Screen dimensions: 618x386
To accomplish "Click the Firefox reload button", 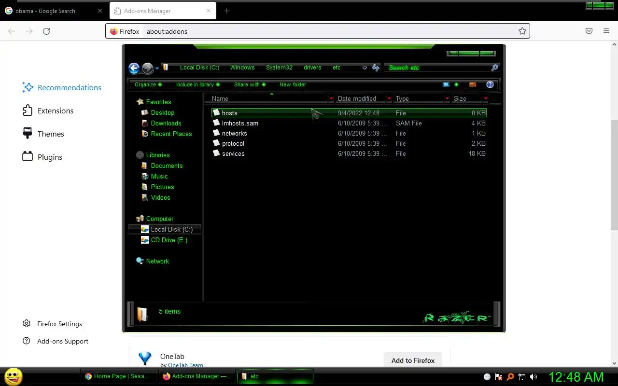I will click(46, 31).
